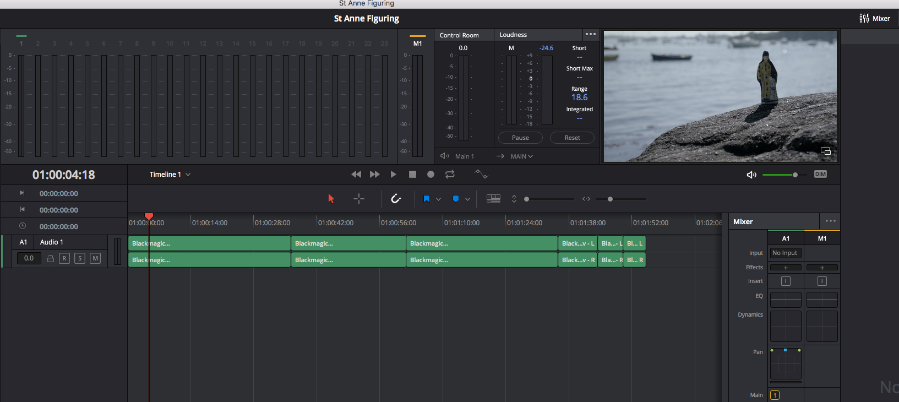Add an effect to the A1 channel
899x402 pixels.
786,268
